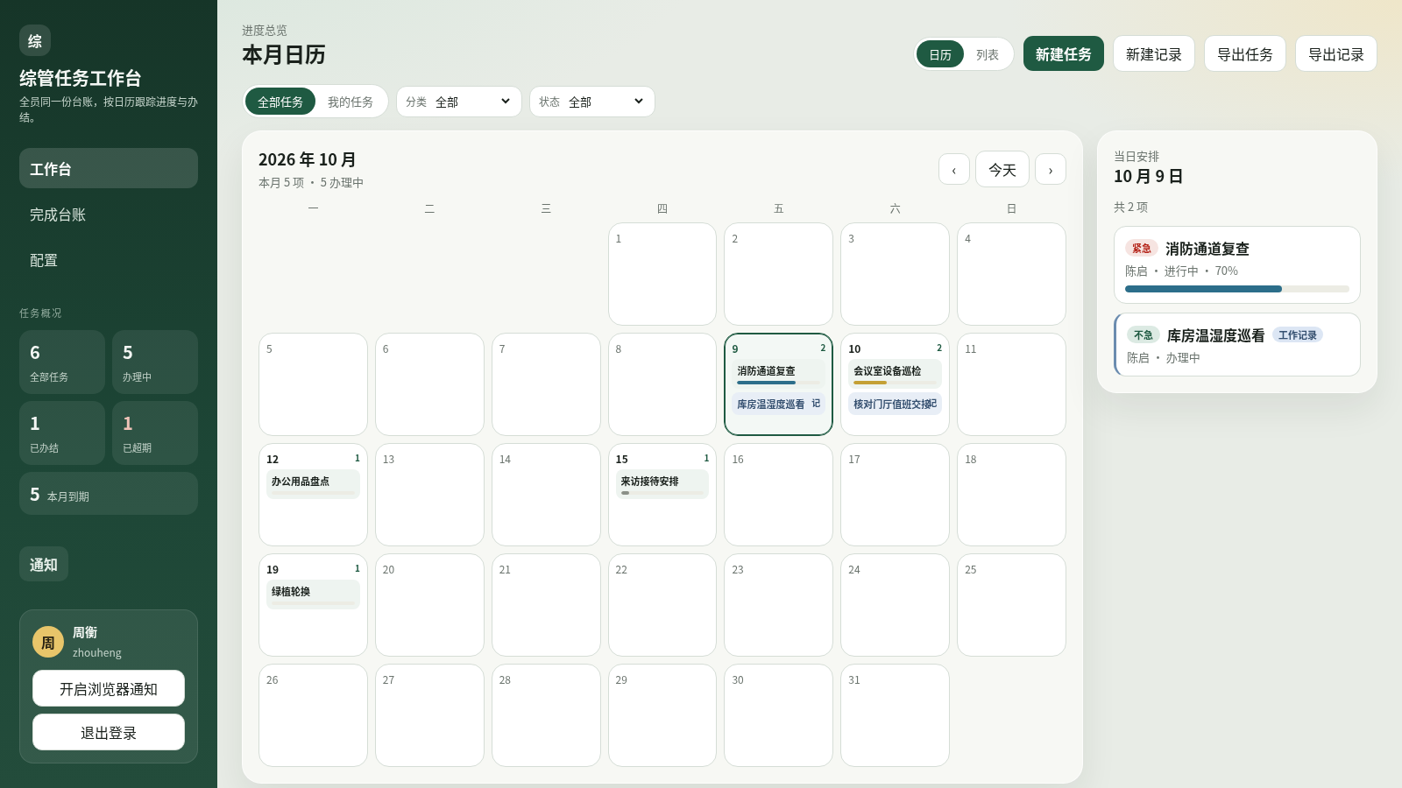Select 我的任务 filter

350,102
